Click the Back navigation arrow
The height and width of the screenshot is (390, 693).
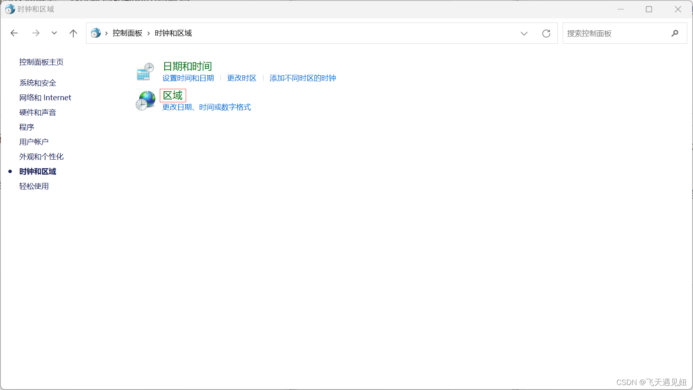pos(14,33)
